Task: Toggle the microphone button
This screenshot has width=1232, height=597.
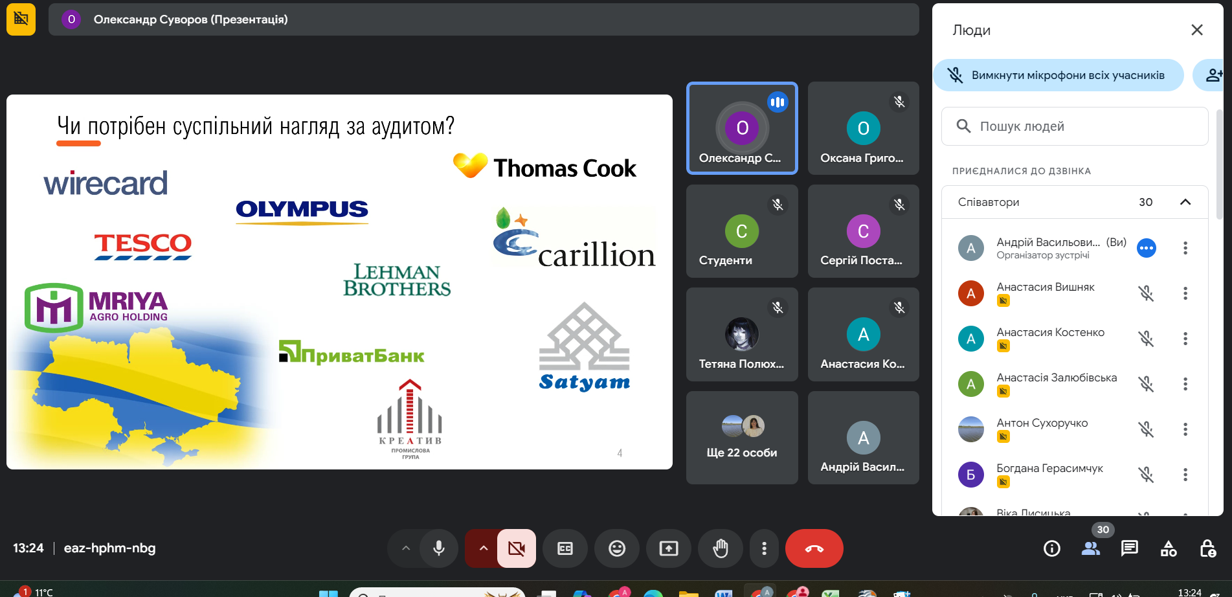Action: pyautogui.click(x=439, y=548)
